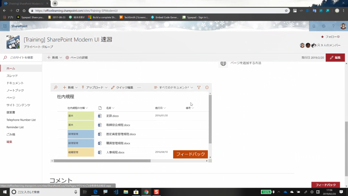This screenshot has width=348, height=196.
Task: Click the green 基本 cell in 定款.docx row
Action: coord(81,116)
